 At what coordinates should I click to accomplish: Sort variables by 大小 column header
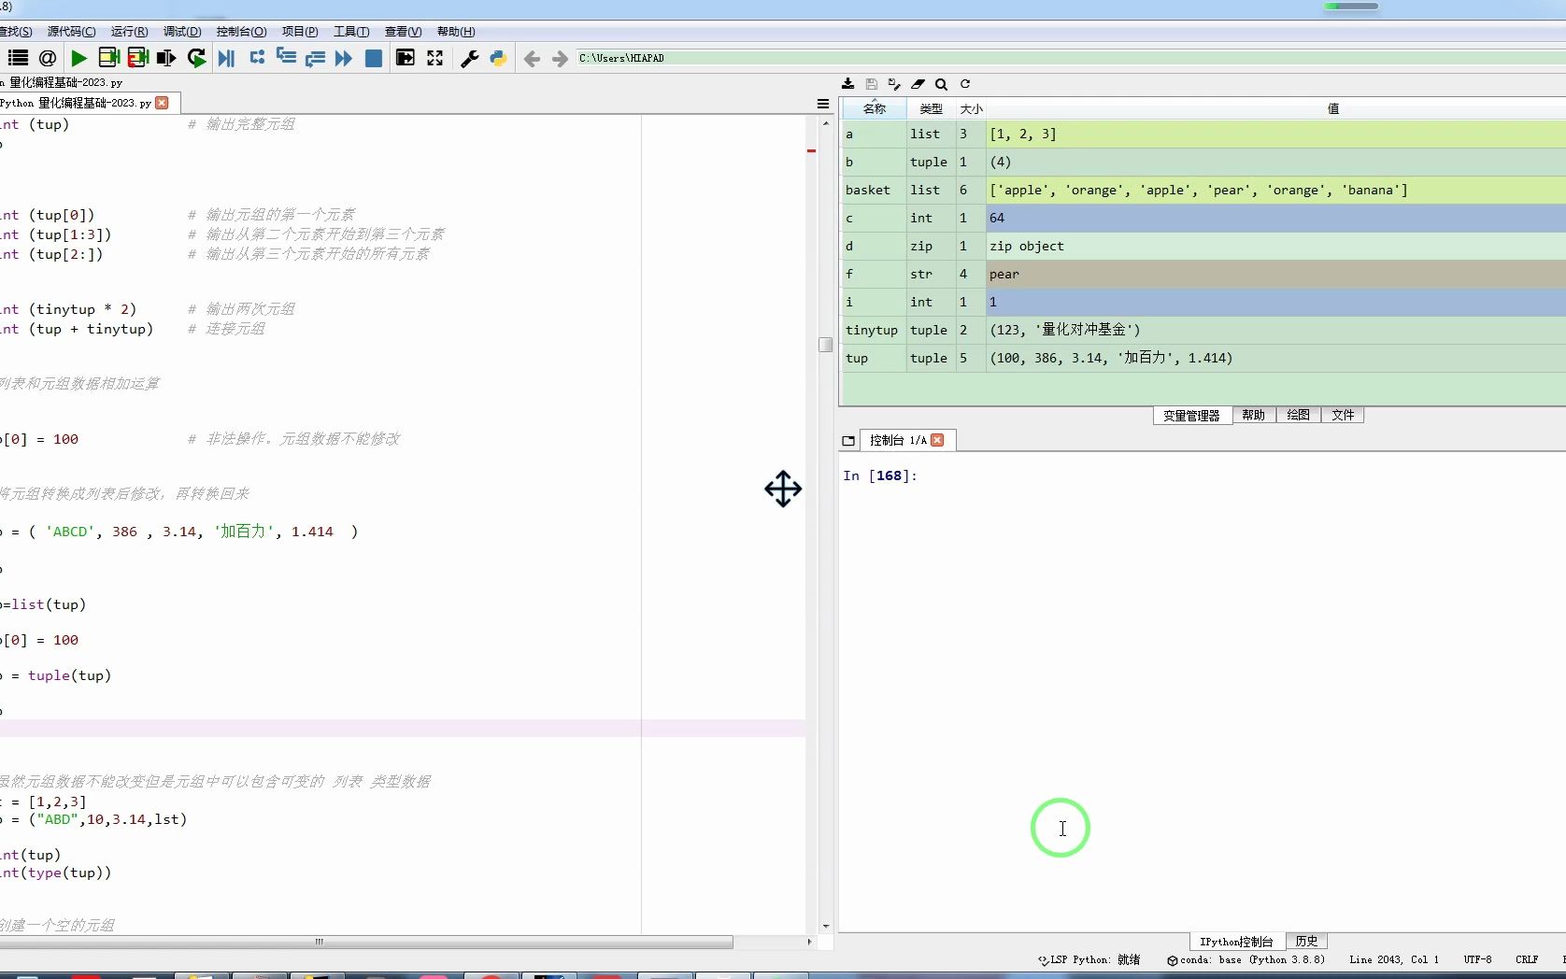(972, 109)
